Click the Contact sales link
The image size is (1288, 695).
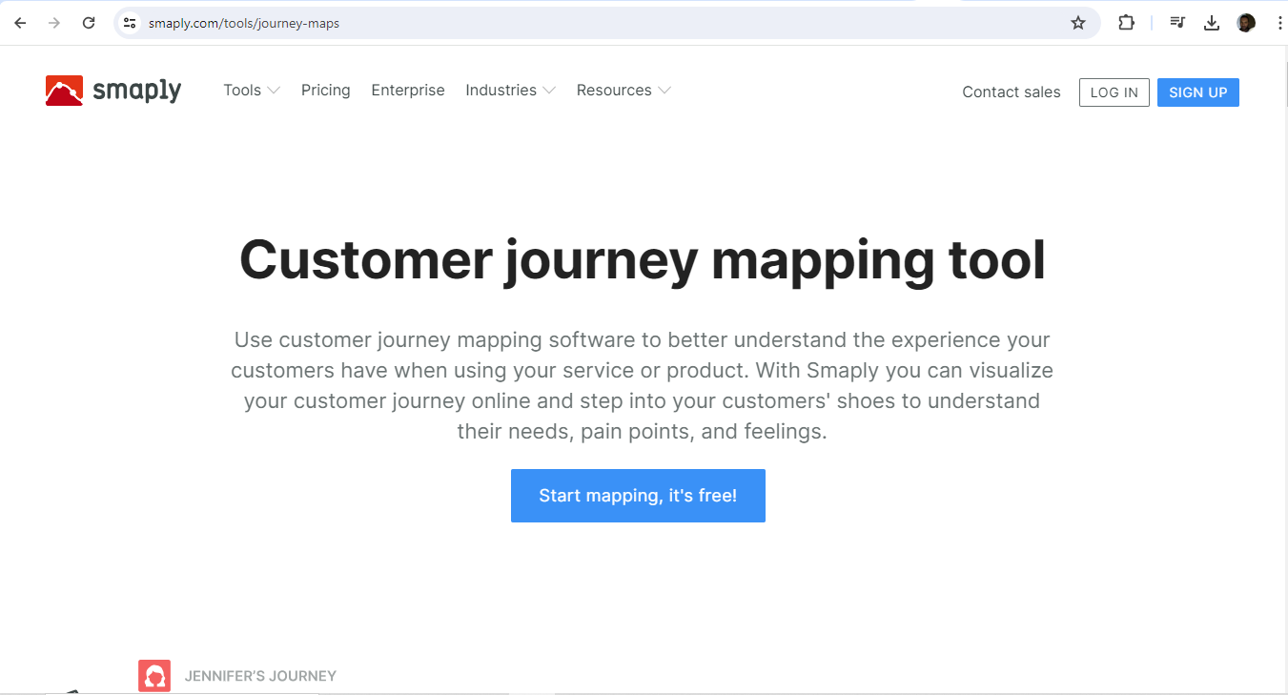coord(1011,92)
